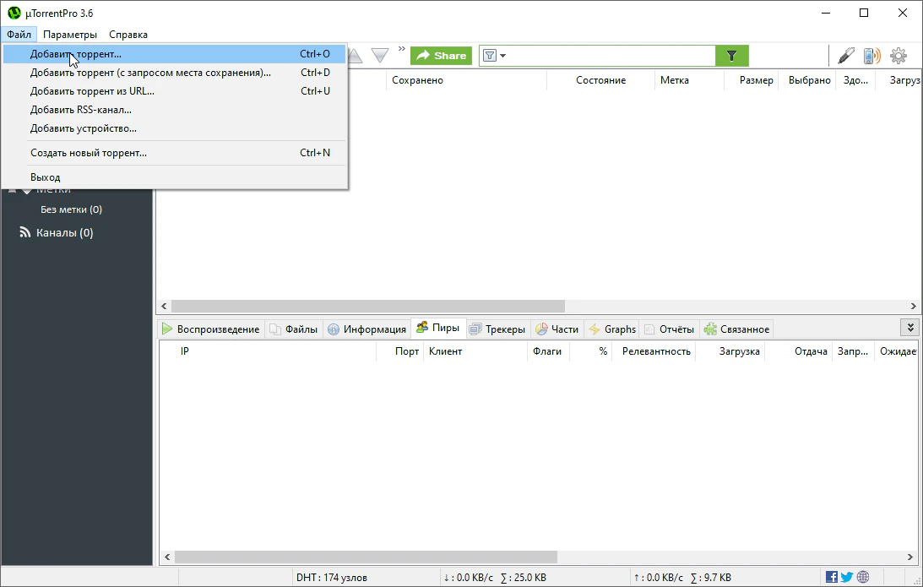Click the move down queue triangle icon

pos(380,56)
